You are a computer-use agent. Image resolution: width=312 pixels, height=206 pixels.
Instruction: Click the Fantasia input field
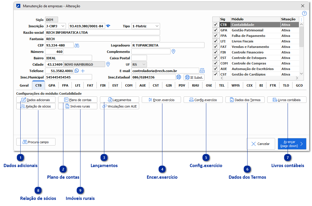(103, 39)
